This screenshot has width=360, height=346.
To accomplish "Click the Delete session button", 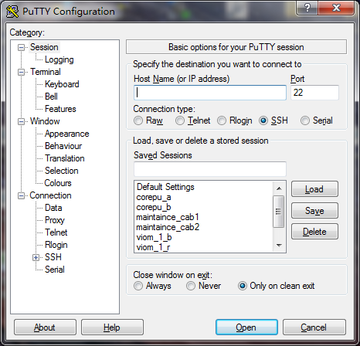I will pos(314,232).
